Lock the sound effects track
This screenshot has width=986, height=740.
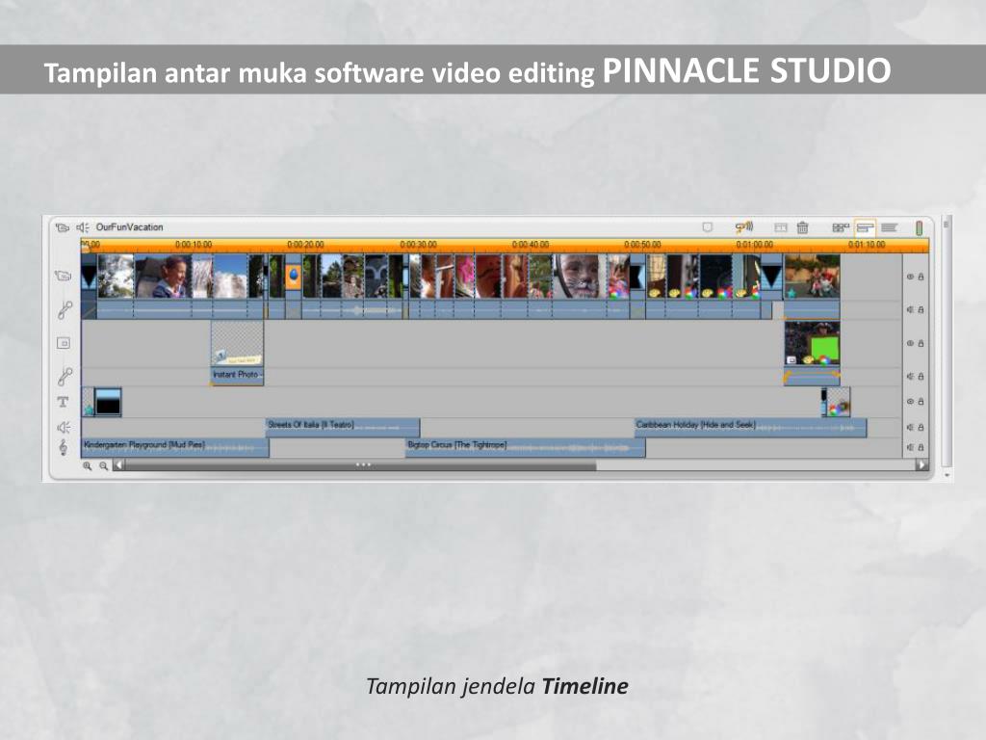[x=921, y=427]
